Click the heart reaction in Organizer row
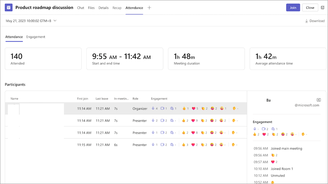328x184 pixels. pyautogui.click(x=193, y=108)
